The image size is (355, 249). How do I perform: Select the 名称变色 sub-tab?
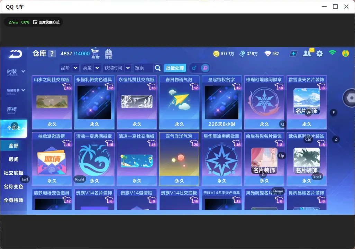pos(13,186)
